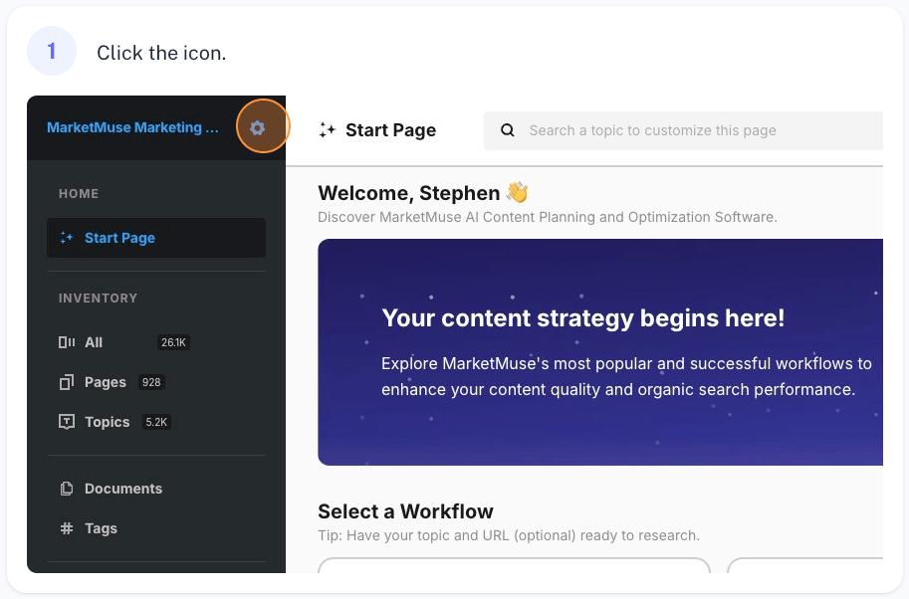
Task: Click sparkle icon in Start Page sidebar item
Action: click(x=67, y=238)
